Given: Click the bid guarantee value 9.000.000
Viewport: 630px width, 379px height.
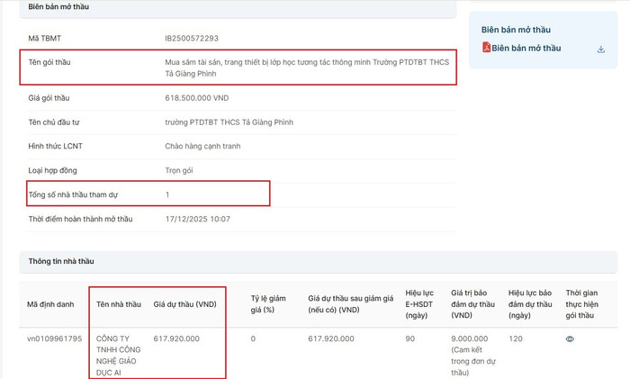Looking at the screenshot, I should (470, 339).
